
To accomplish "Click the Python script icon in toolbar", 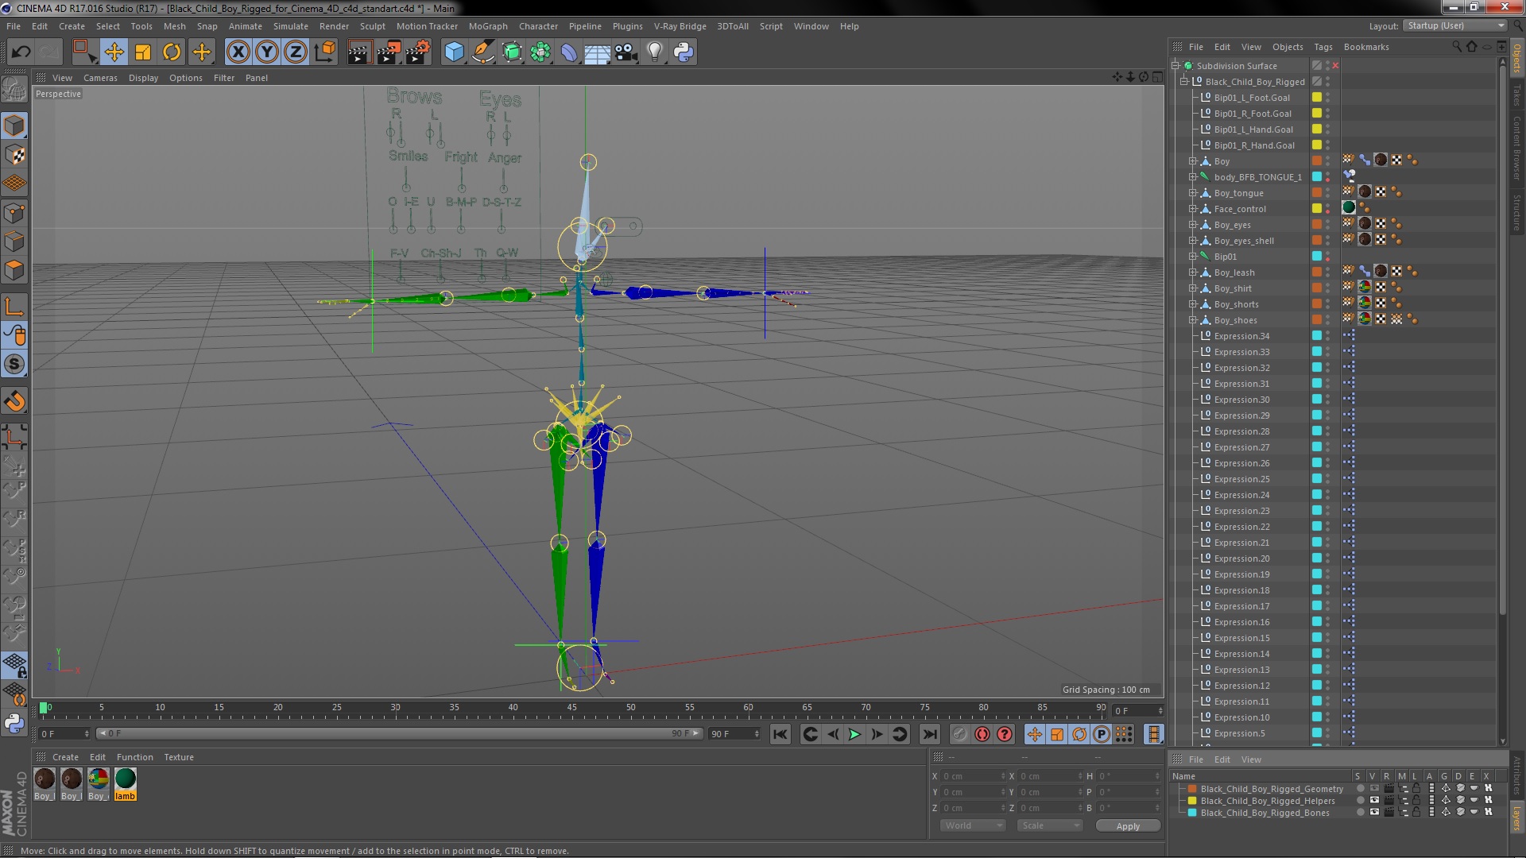I will coord(684,52).
